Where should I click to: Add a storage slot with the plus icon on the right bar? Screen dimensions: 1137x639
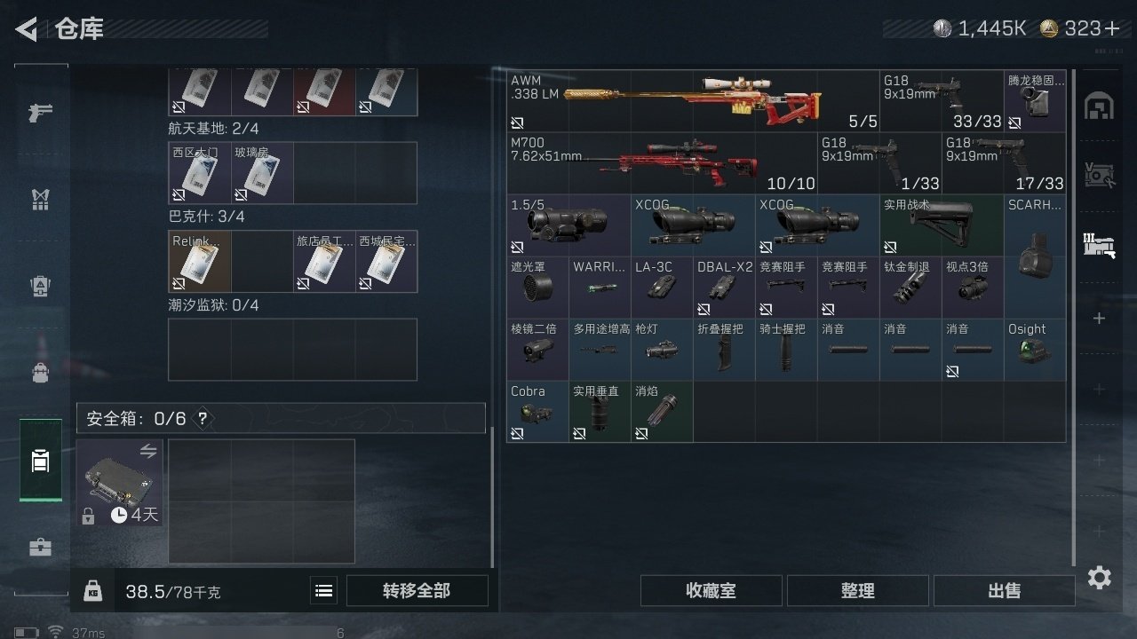click(x=1100, y=318)
